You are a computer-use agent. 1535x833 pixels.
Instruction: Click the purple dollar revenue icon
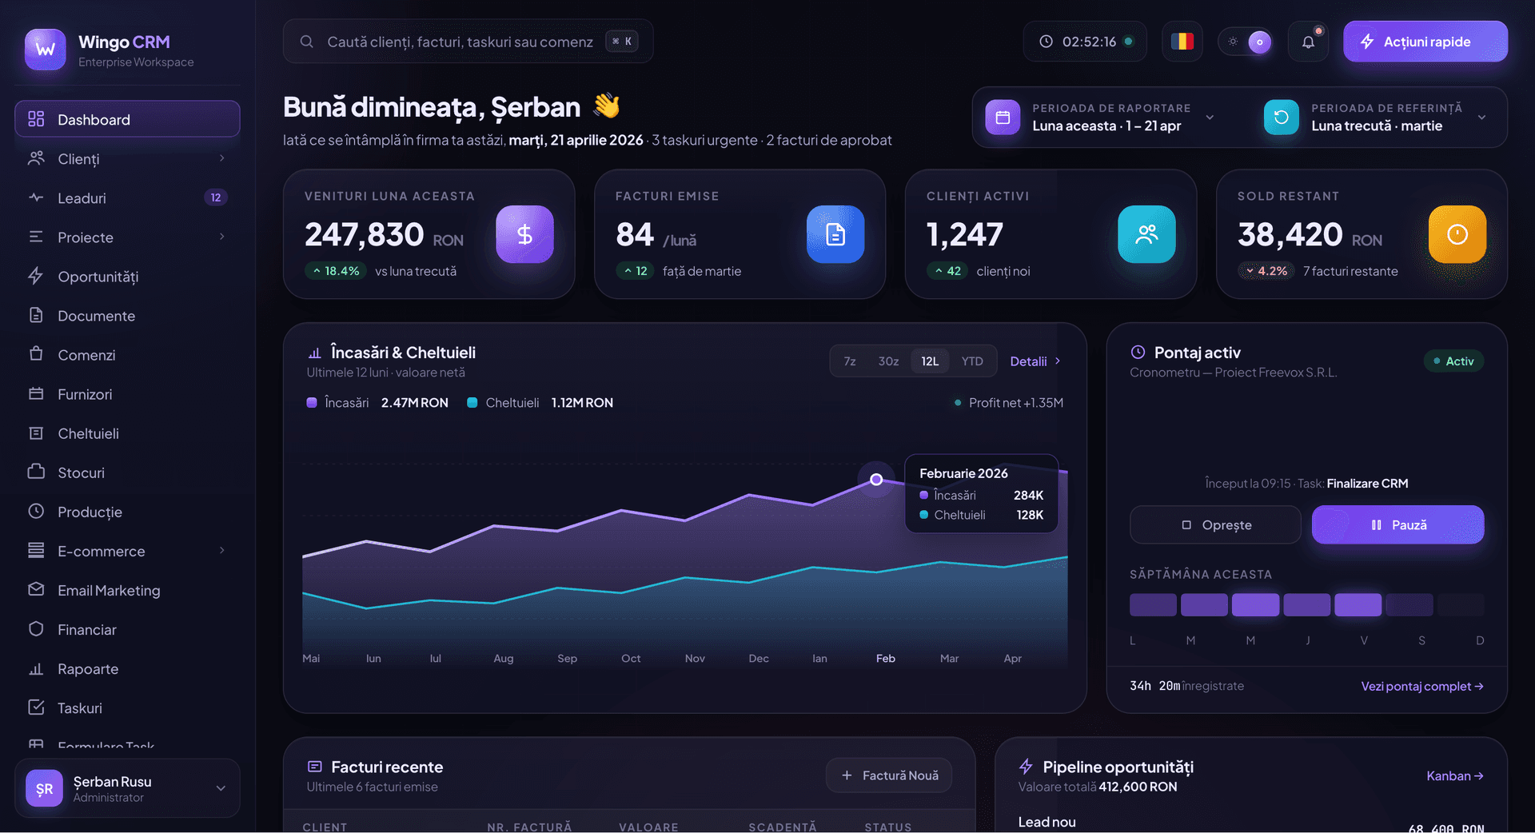(524, 234)
